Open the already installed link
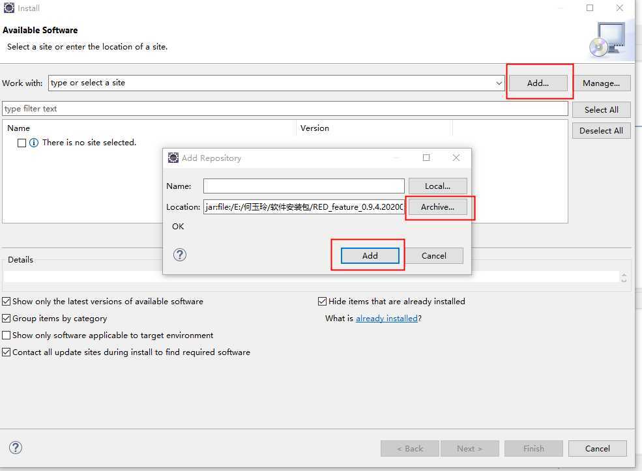This screenshot has height=471, width=642. tap(387, 319)
